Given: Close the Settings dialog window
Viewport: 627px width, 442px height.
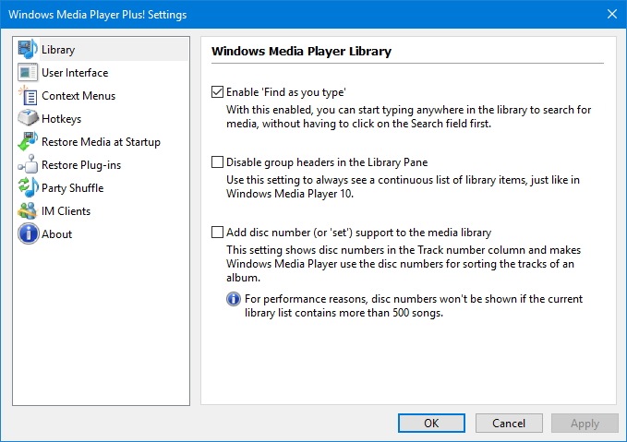Looking at the screenshot, I should pos(612,14).
